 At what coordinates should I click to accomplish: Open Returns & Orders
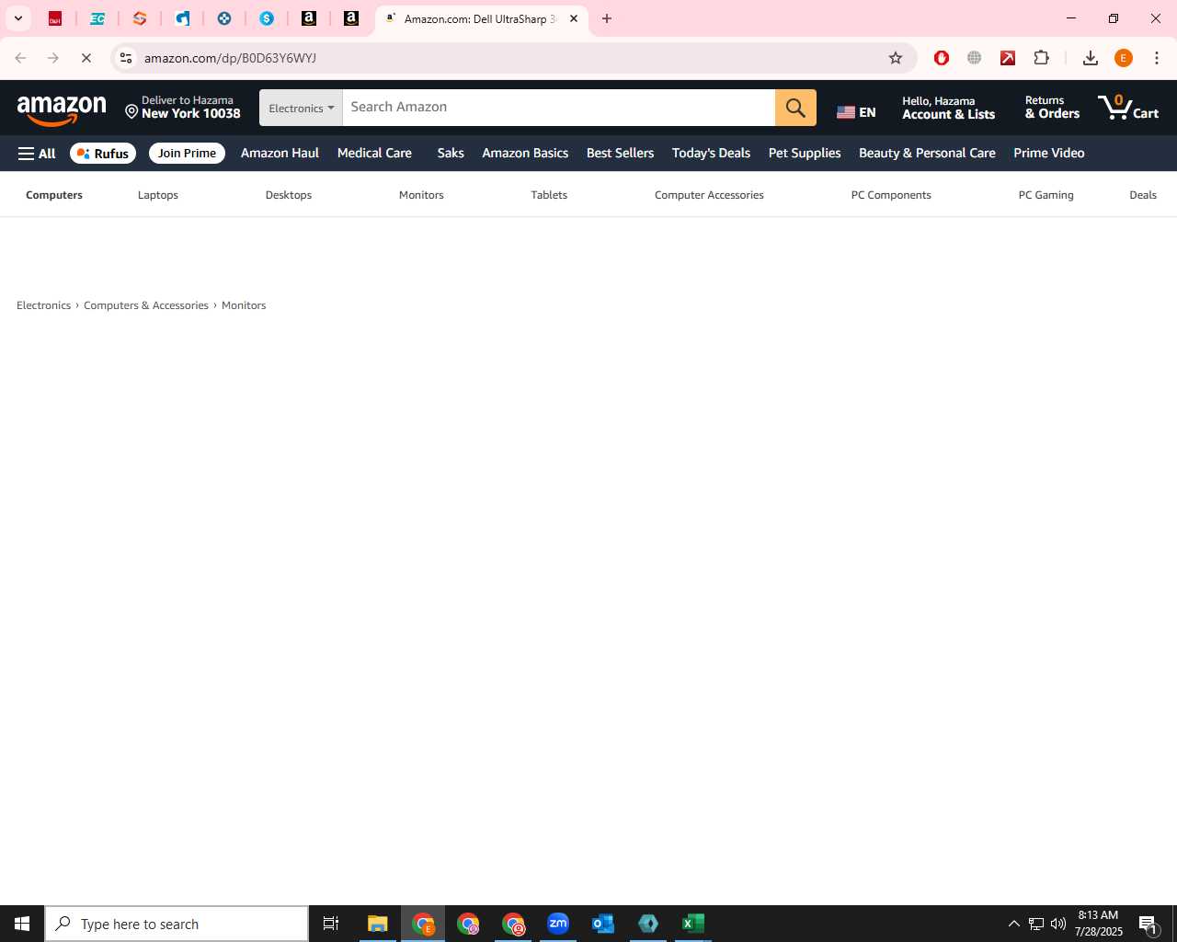(x=1052, y=108)
